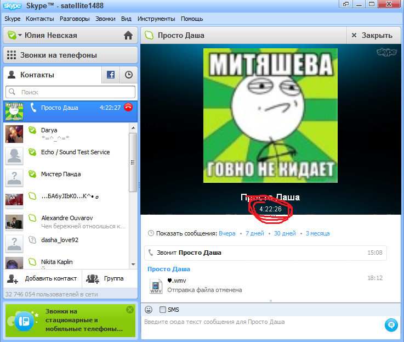Click the status icon in Просто Даша header
Image resolution: width=404 pixels, height=342 pixels.
[149, 35]
